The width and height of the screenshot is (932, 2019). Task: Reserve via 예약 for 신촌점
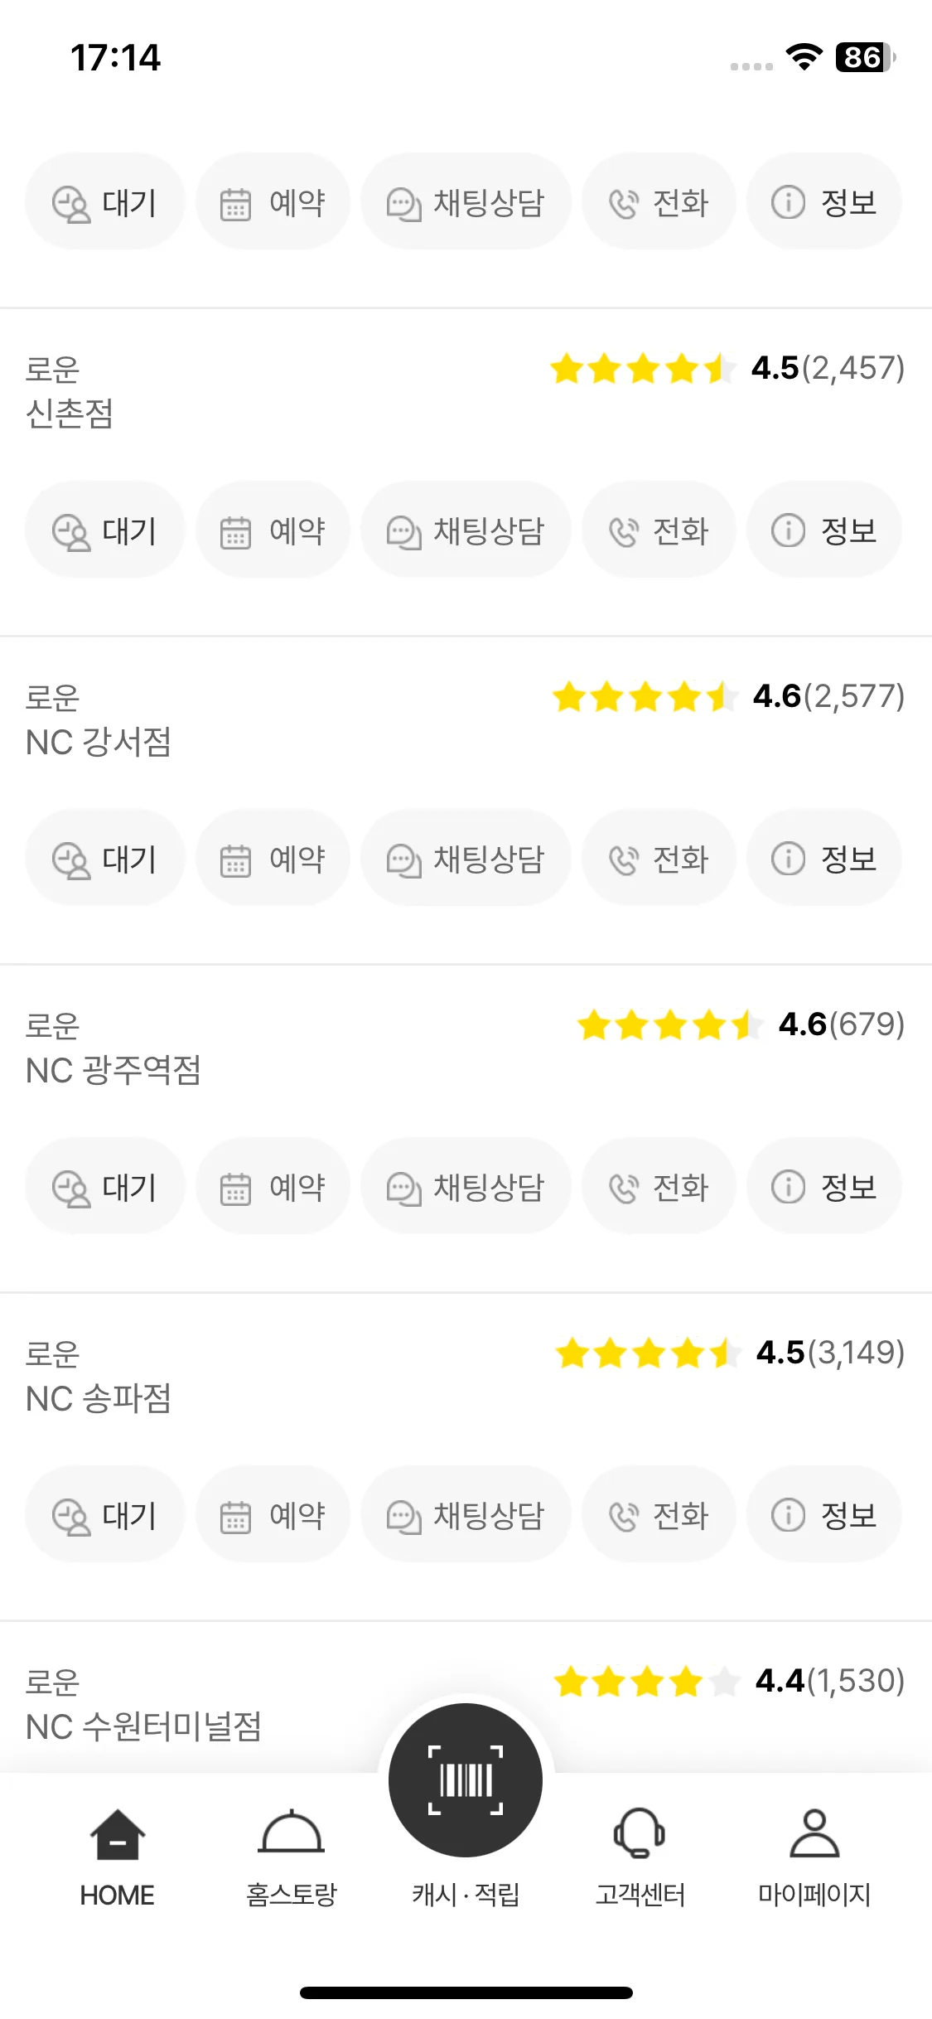point(273,530)
